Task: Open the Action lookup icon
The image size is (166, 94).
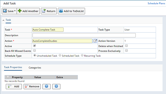Action: 95,41
